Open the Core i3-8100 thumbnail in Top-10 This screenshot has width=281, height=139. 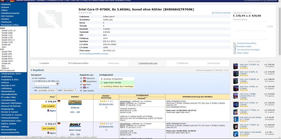click(x=235, y=104)
